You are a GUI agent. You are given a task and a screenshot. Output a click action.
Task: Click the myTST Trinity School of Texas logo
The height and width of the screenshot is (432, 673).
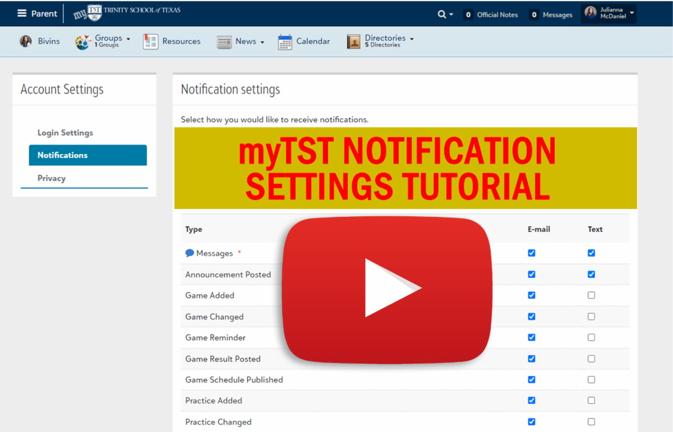coord(127,13)
